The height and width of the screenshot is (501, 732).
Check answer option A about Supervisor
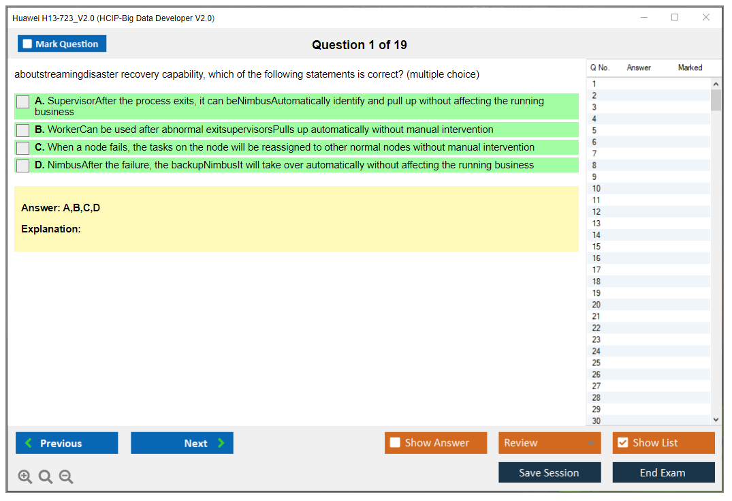(x=23, y=102)
